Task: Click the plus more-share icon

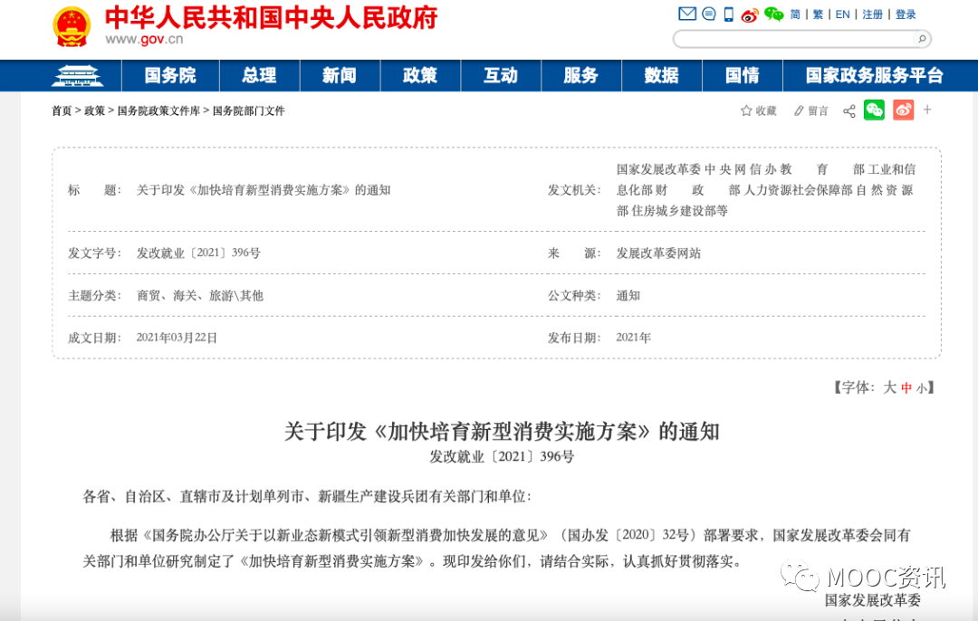Action: point(927,110)
